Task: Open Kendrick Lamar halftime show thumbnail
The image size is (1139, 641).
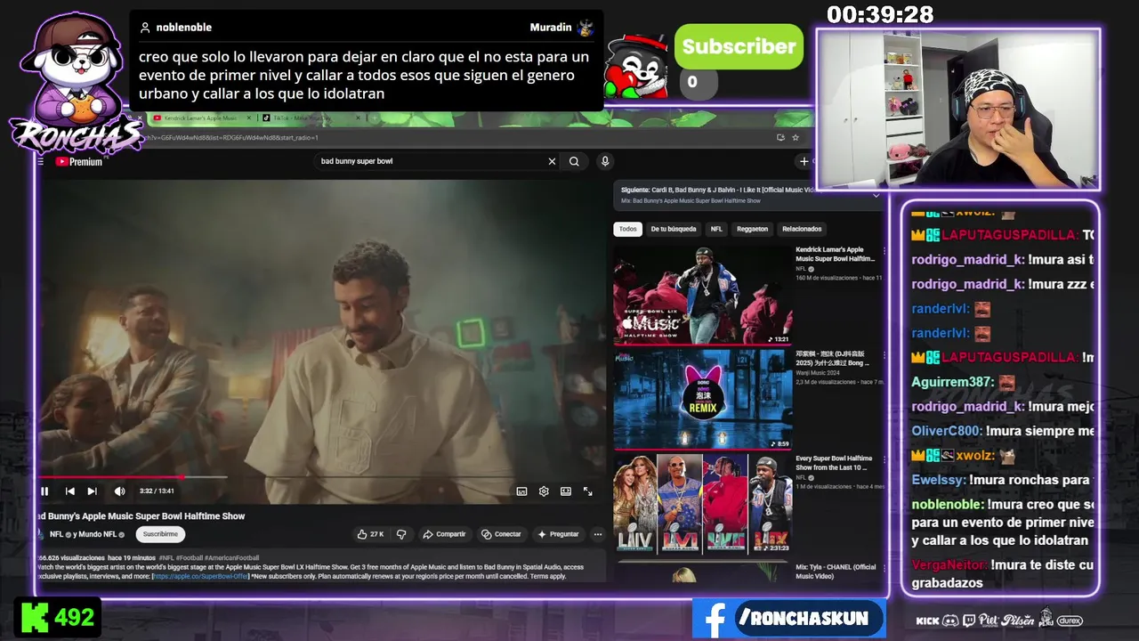Action: pyautogui.click(x=703, y=295)
